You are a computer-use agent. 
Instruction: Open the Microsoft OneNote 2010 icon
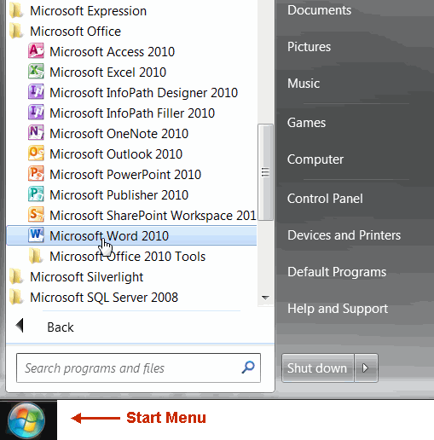coord(36,133)
